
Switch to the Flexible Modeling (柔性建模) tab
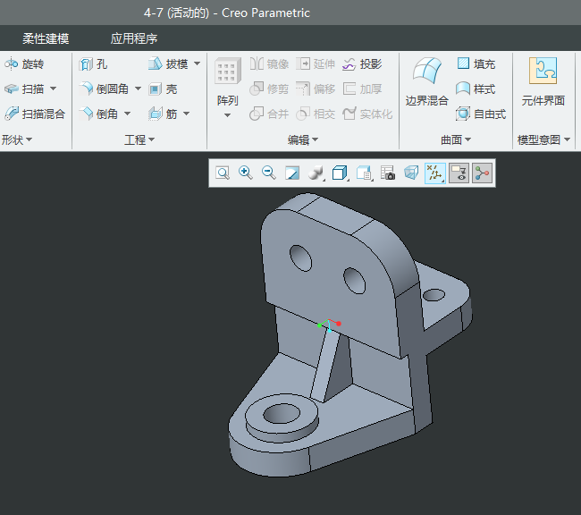[x=46, y=38]
